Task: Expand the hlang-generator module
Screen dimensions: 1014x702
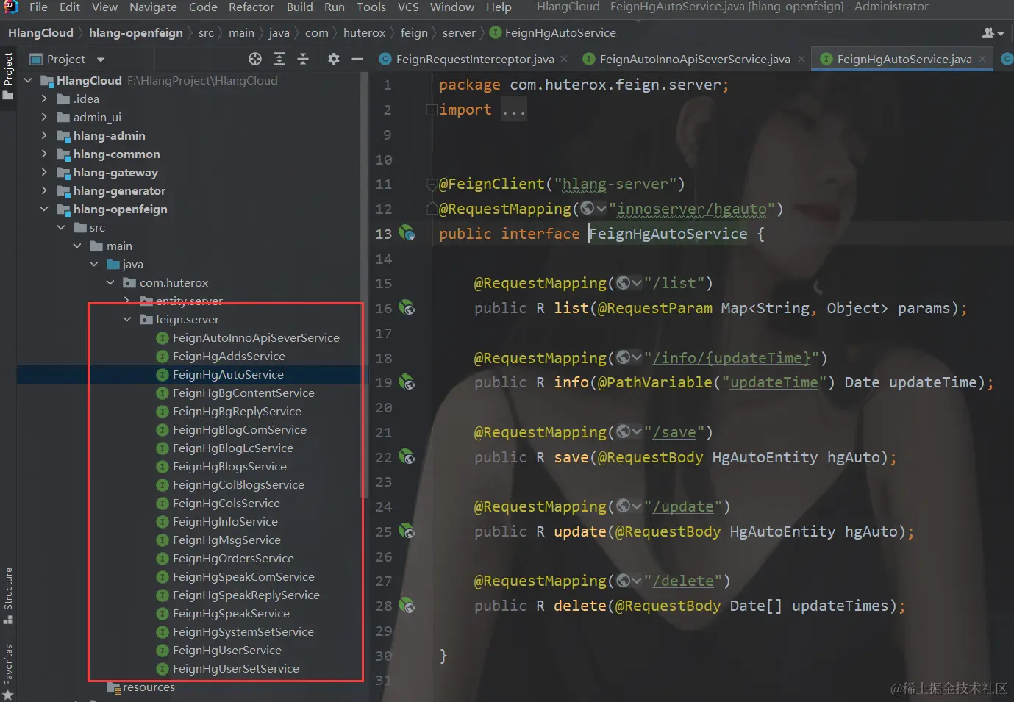Action: coord(44,190)
